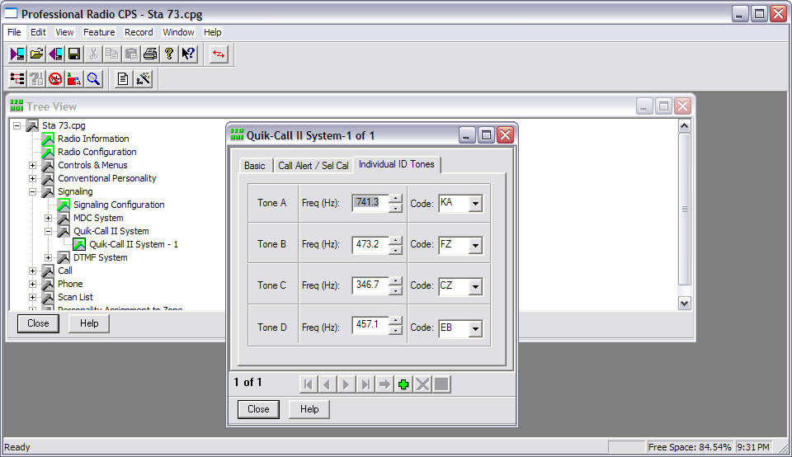Expand the Phone node in tree
This screenshot has width=792, height=457.
tap(33, 284)
